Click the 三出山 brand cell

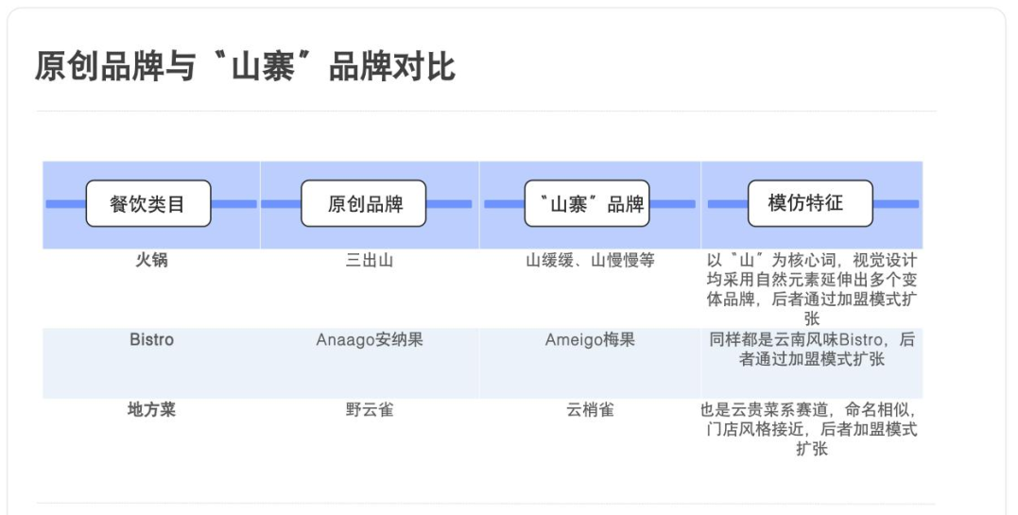pos(370,261)
